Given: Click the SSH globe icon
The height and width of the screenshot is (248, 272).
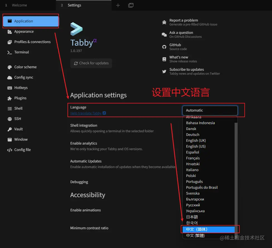Looking at the screenshot, I should (x=10, y=119).
